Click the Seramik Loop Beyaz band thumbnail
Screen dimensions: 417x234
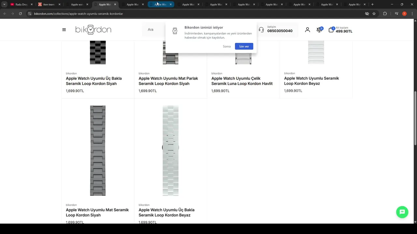tap(316, 52)
